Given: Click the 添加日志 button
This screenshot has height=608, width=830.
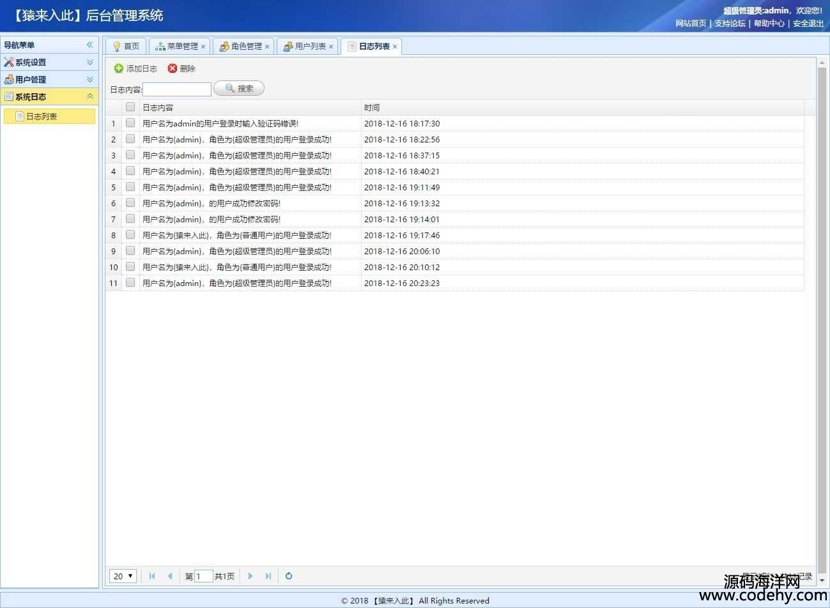Looking at the screenshot, I should (135, 68).
